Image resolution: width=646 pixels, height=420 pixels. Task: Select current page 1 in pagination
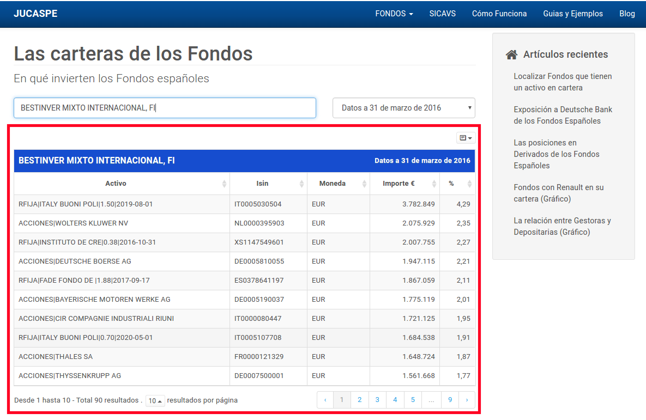tap(342, 400)
